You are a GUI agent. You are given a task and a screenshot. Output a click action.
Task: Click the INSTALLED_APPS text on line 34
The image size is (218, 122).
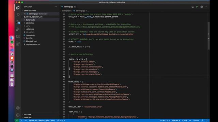76,59
